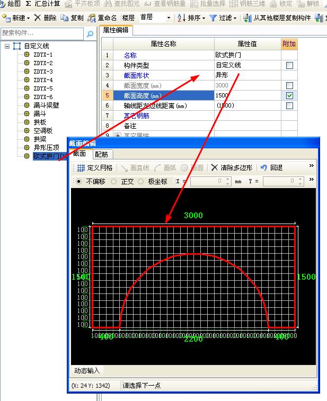Open the 排序 dropdown arrow
This screenshot has height=401, width=327.
[204, 18]
